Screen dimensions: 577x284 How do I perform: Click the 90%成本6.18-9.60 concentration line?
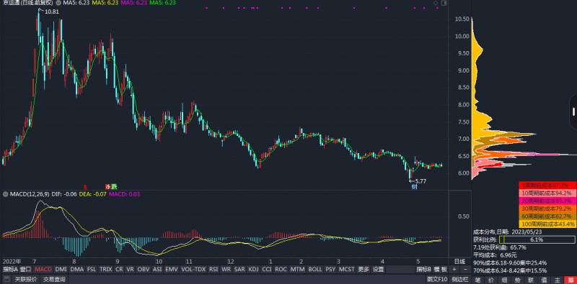(510, 262)
